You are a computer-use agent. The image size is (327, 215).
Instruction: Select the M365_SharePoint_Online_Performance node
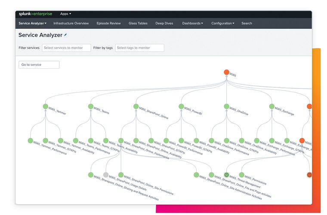point(121,141)
